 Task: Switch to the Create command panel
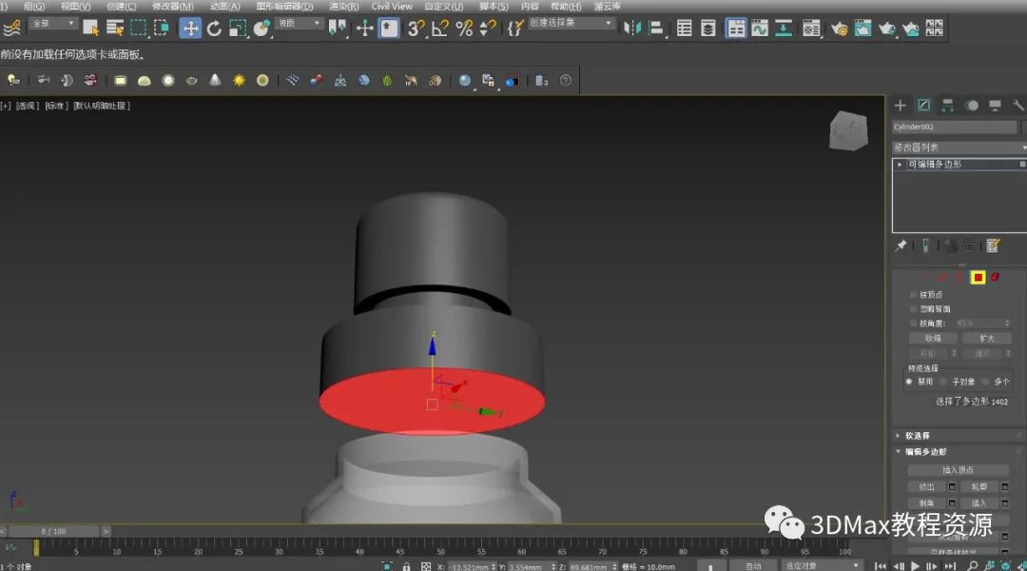point(901,106)
